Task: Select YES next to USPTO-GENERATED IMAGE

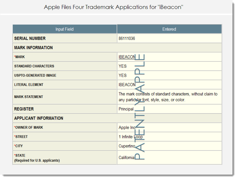Action: 122,75
